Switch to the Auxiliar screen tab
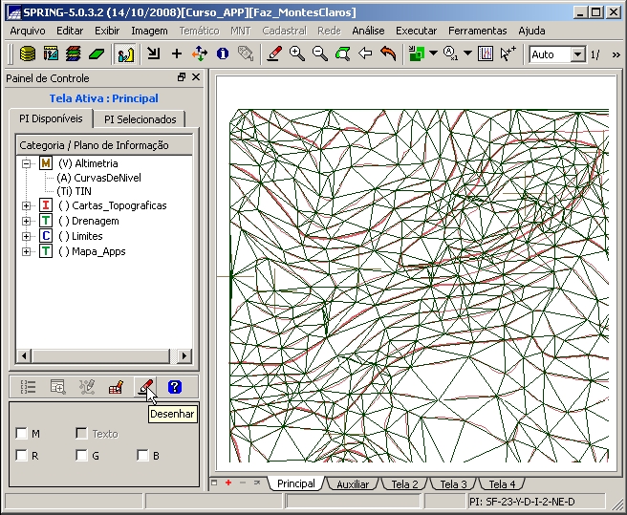 [x=353, y=484]
